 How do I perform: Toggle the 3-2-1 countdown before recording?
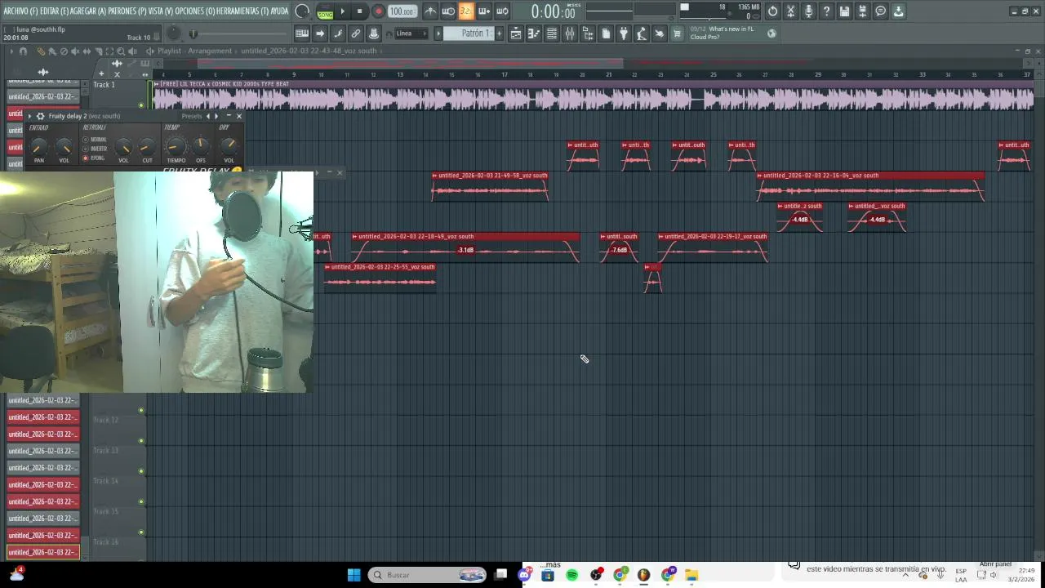[x=465, y=11]
